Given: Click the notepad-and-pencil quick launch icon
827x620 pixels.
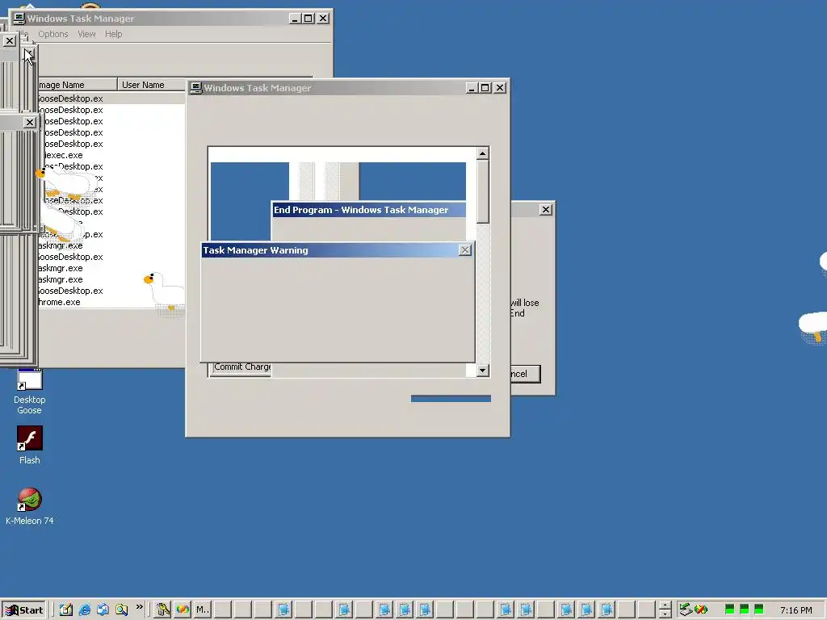Looking at the screenshot, I should (x=66, y=610).
